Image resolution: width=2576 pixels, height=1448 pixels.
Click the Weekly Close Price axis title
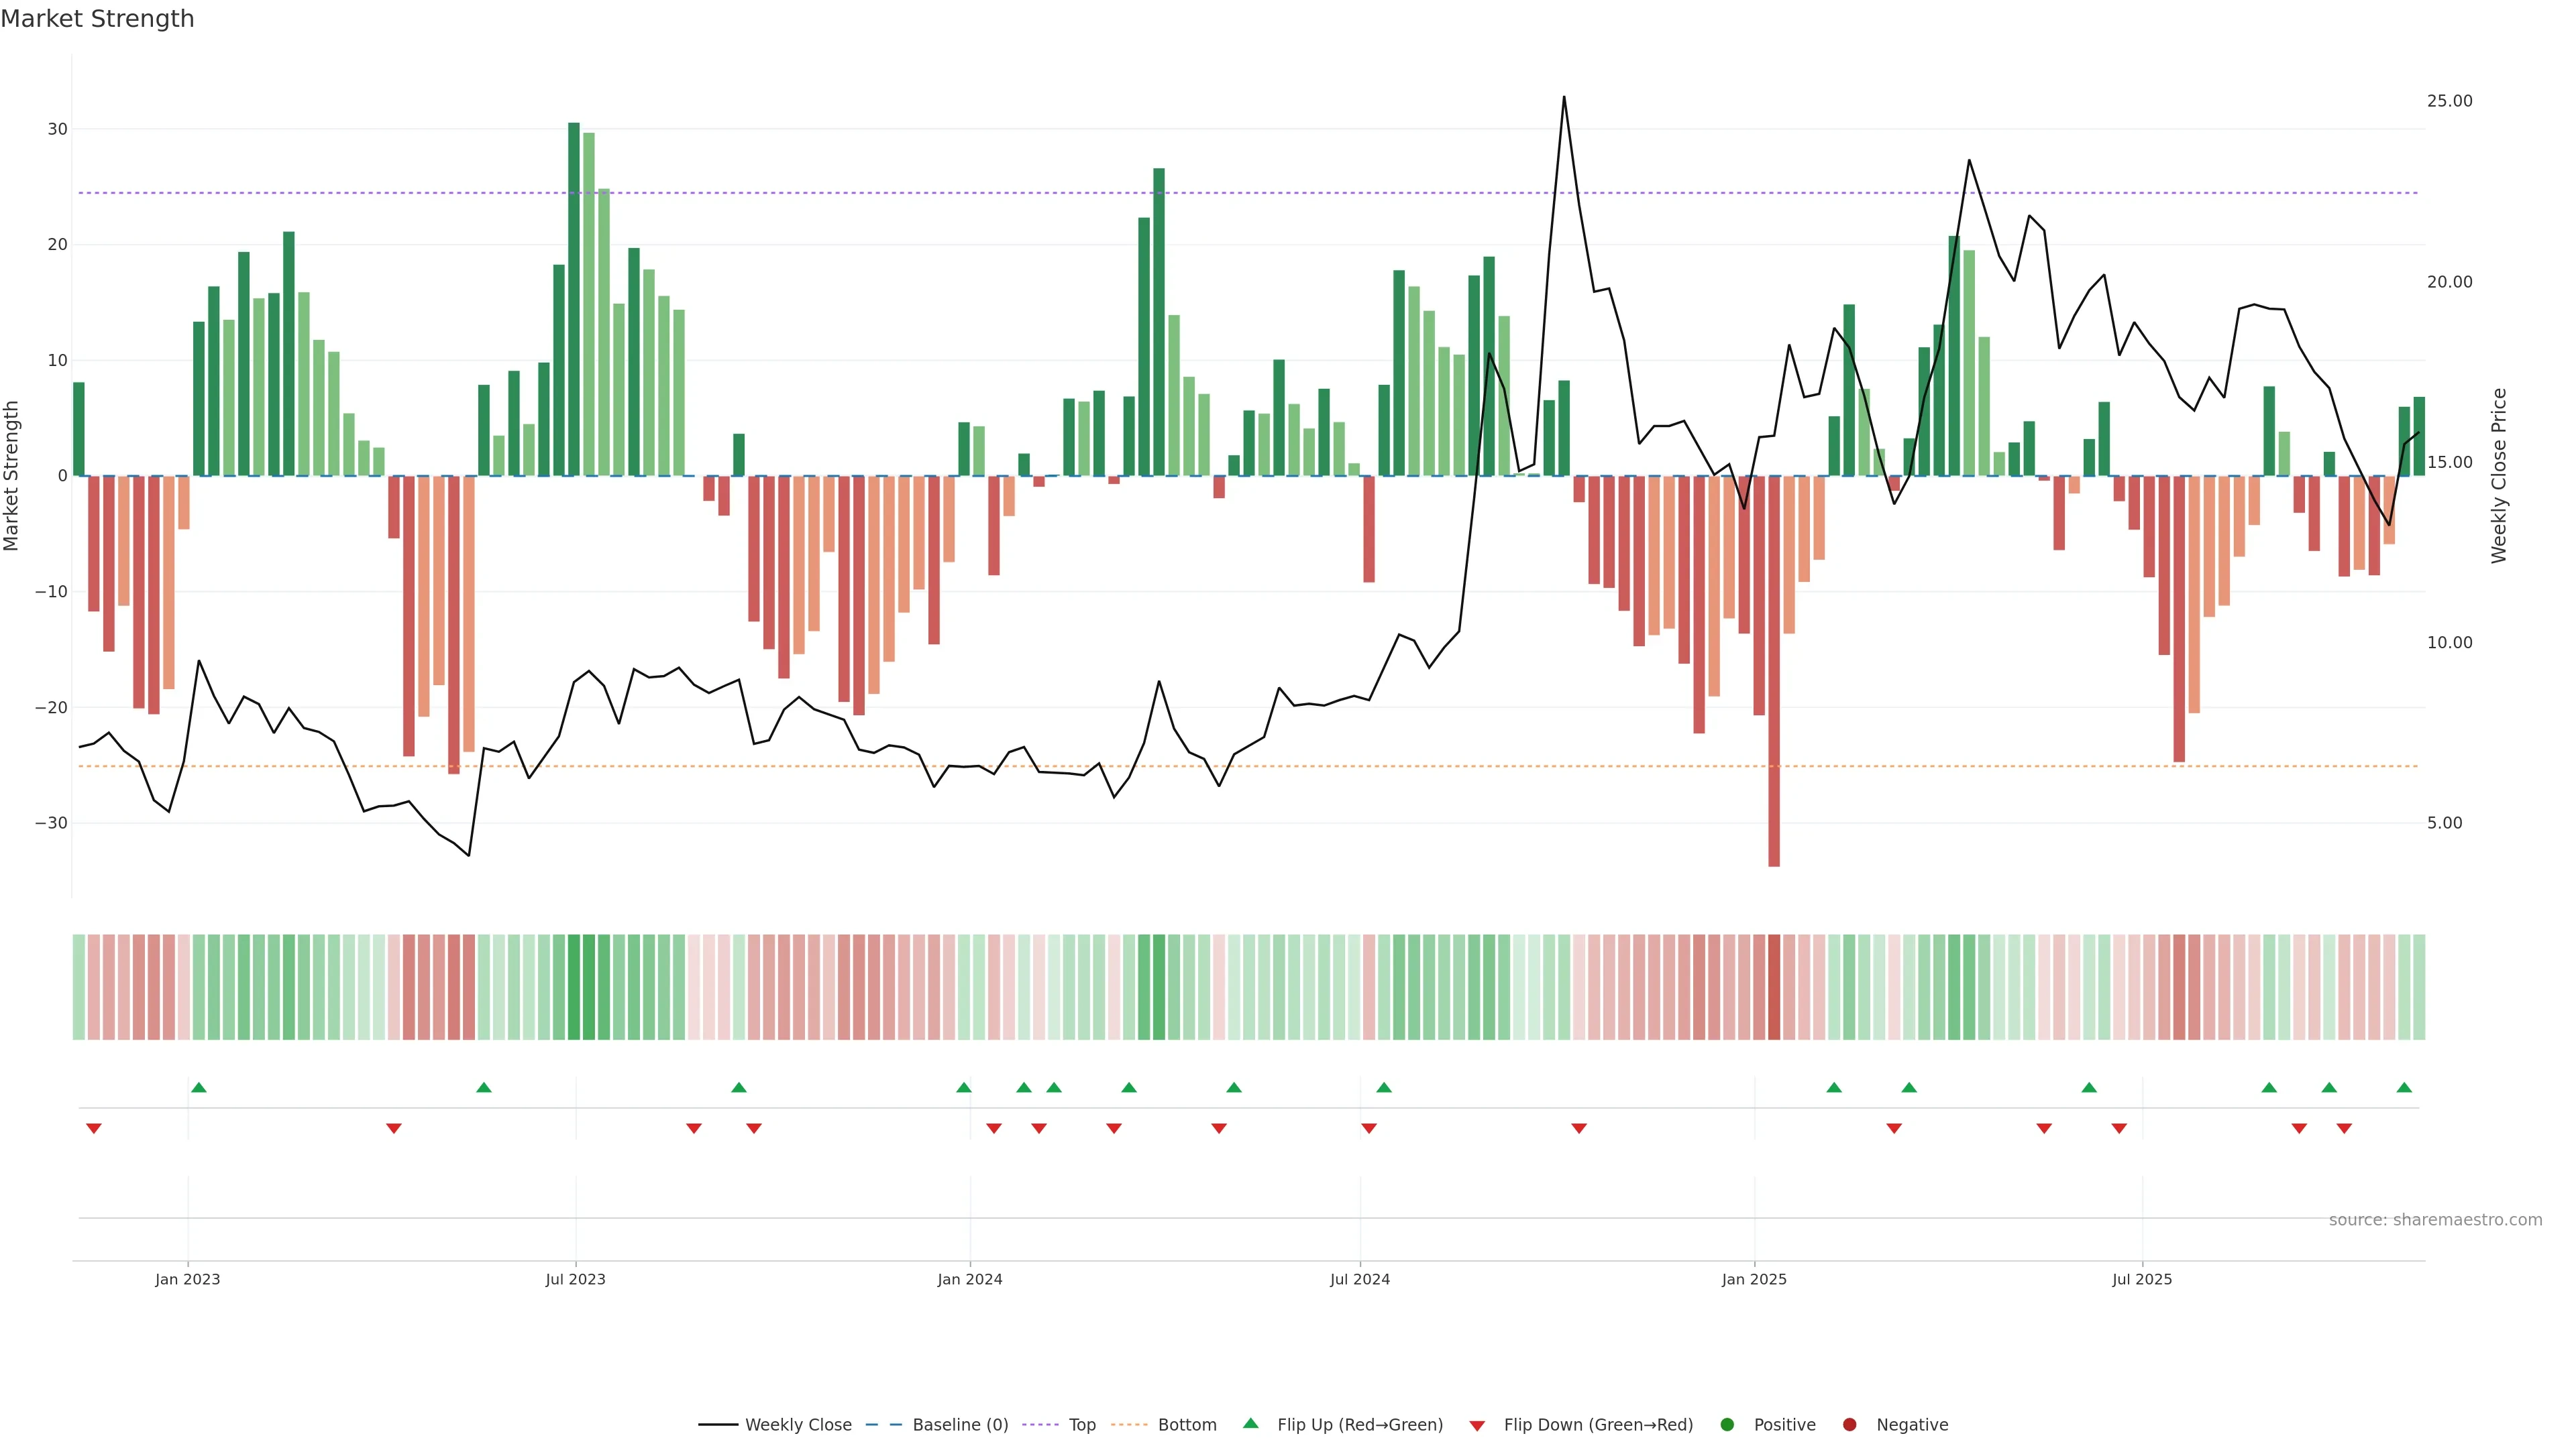2499,476
